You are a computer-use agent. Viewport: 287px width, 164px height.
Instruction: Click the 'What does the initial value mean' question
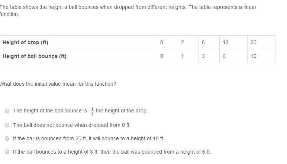[58, 84]
